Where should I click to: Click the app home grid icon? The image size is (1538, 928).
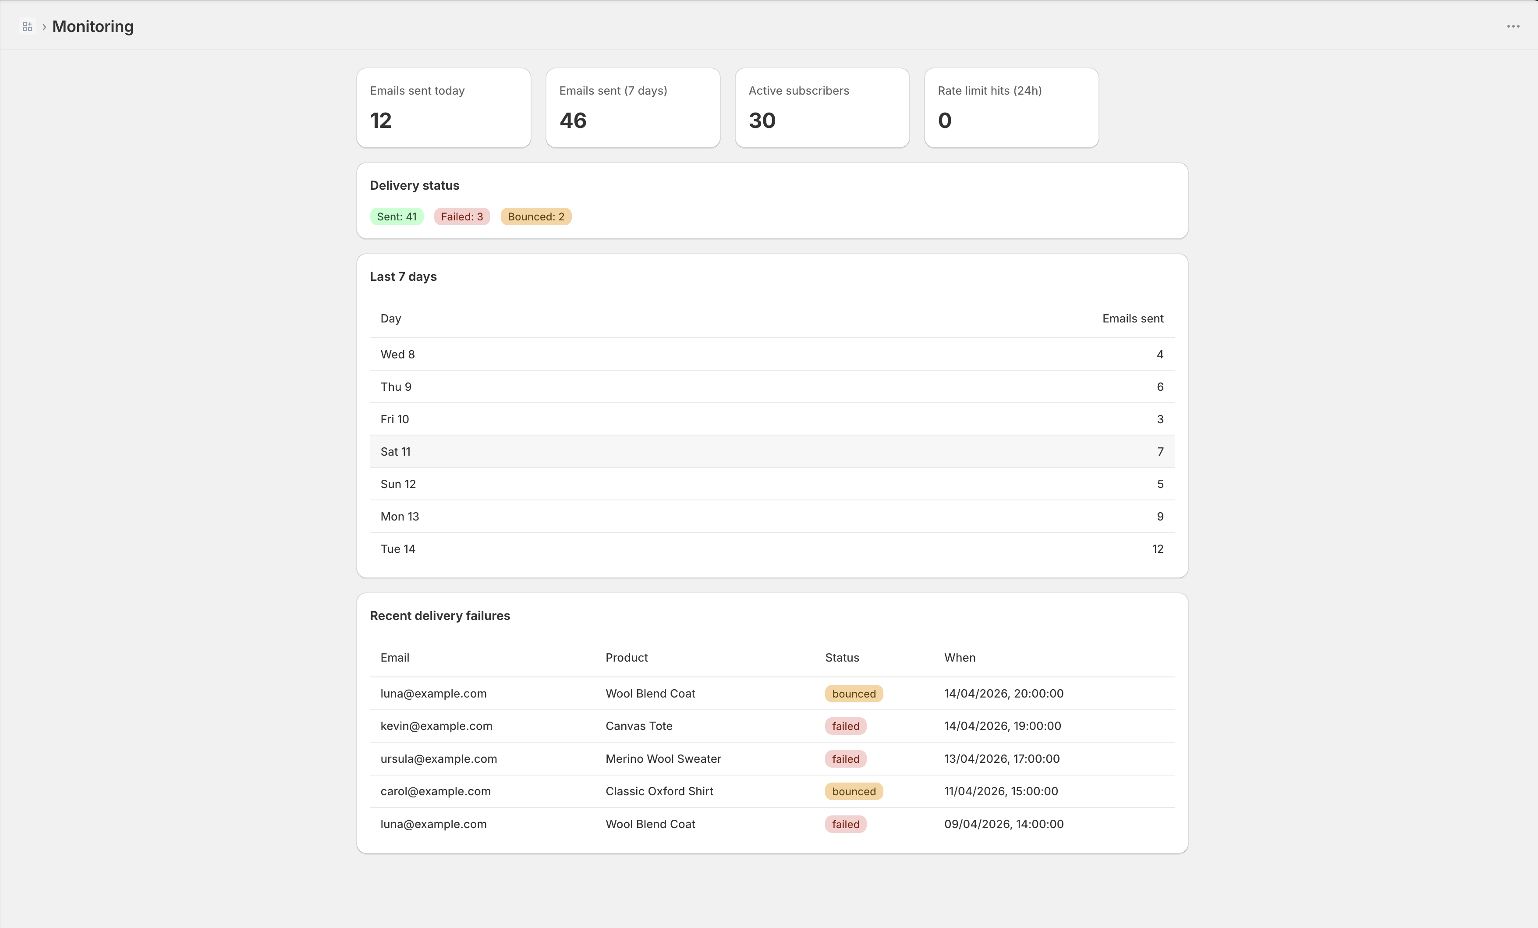[x=27, y=26]
